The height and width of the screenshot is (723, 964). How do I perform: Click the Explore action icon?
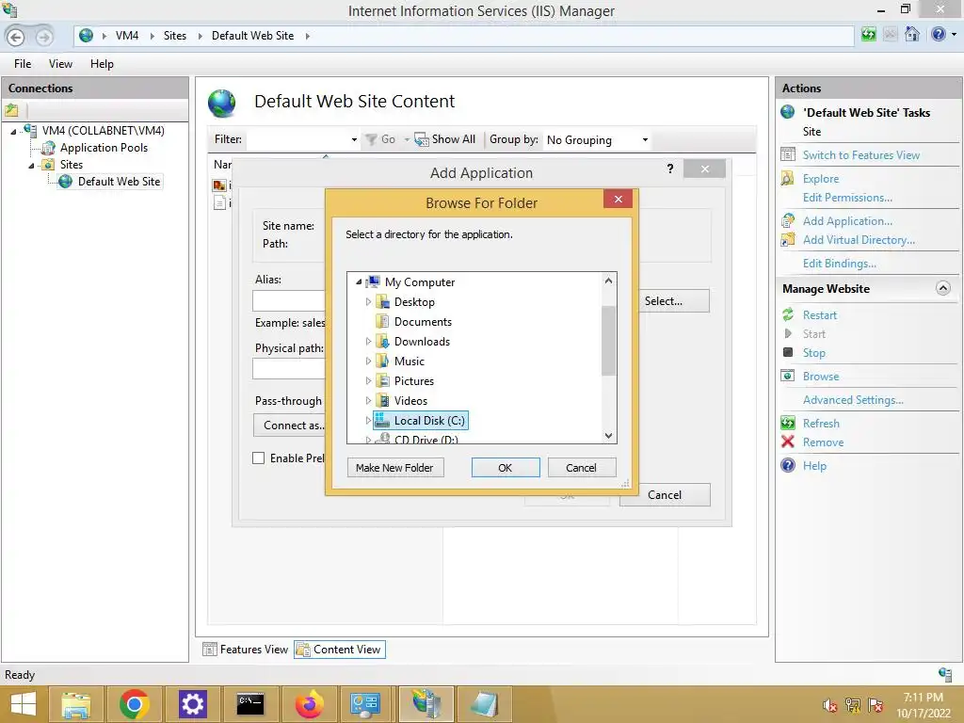point(788,178)
